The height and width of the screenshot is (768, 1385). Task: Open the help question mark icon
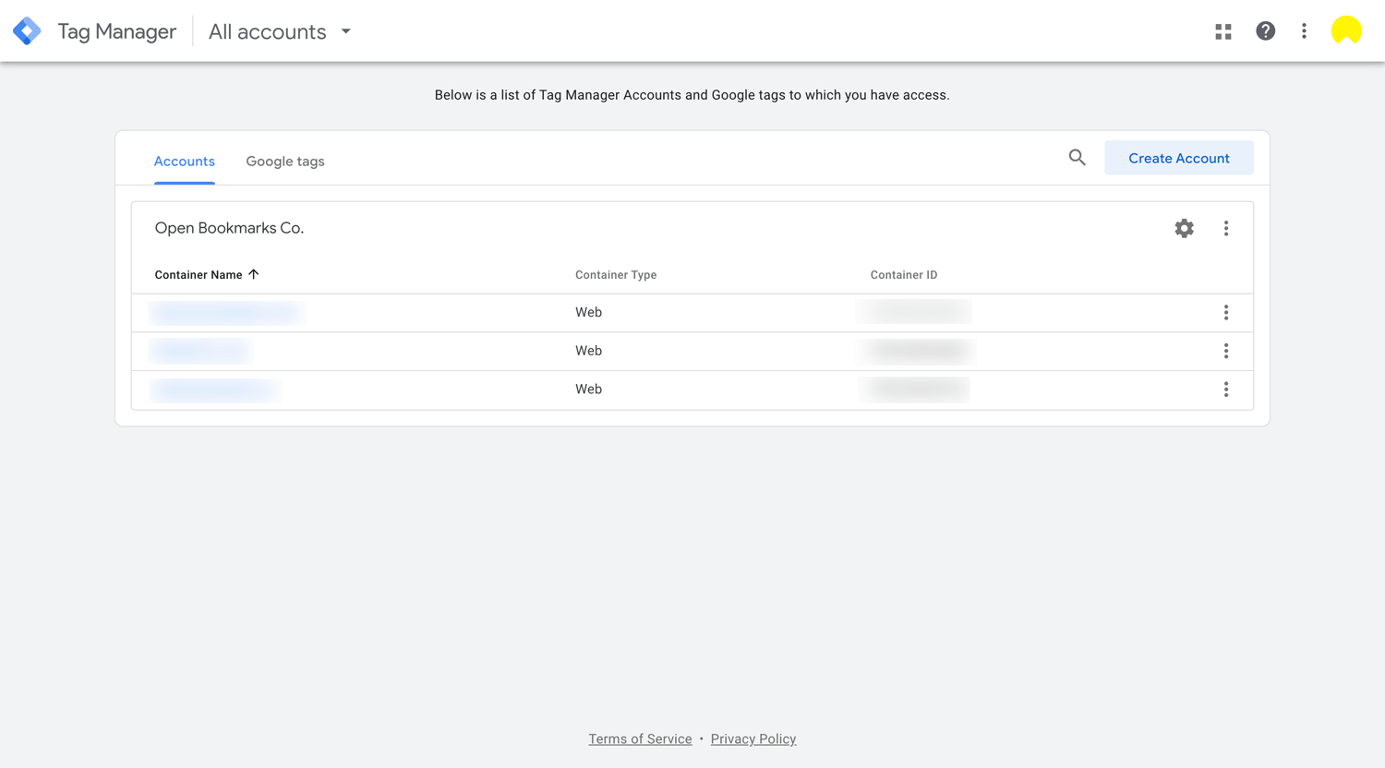coord(1265,30)
